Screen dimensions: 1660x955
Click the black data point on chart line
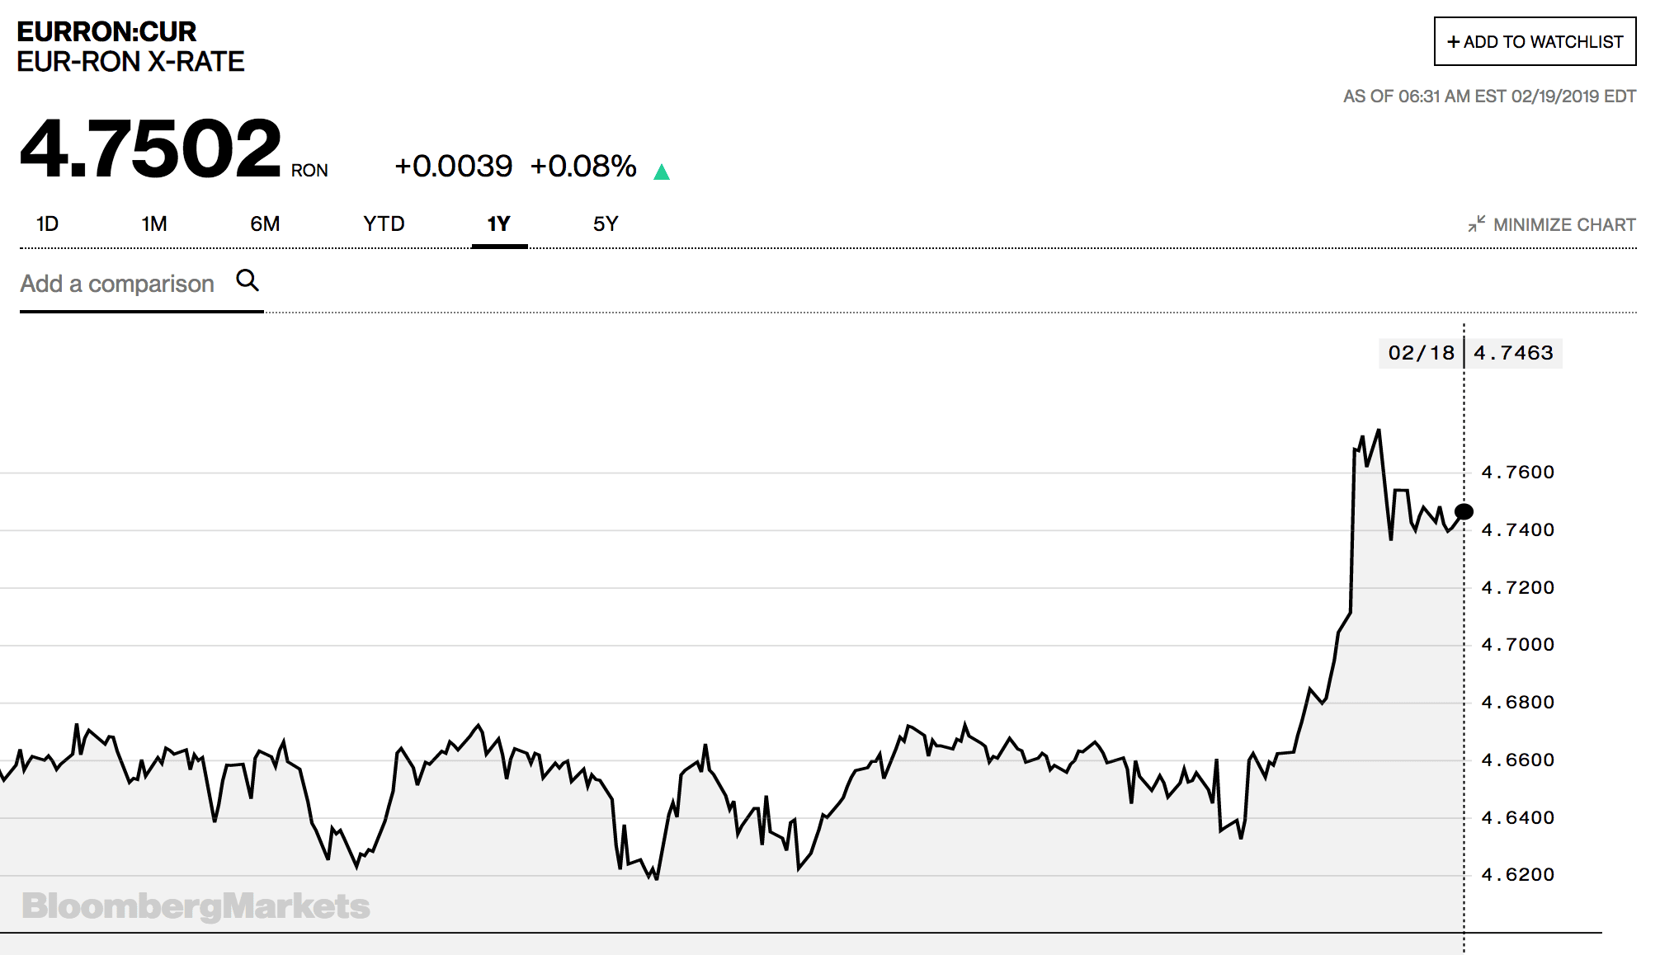point(1464,512)
